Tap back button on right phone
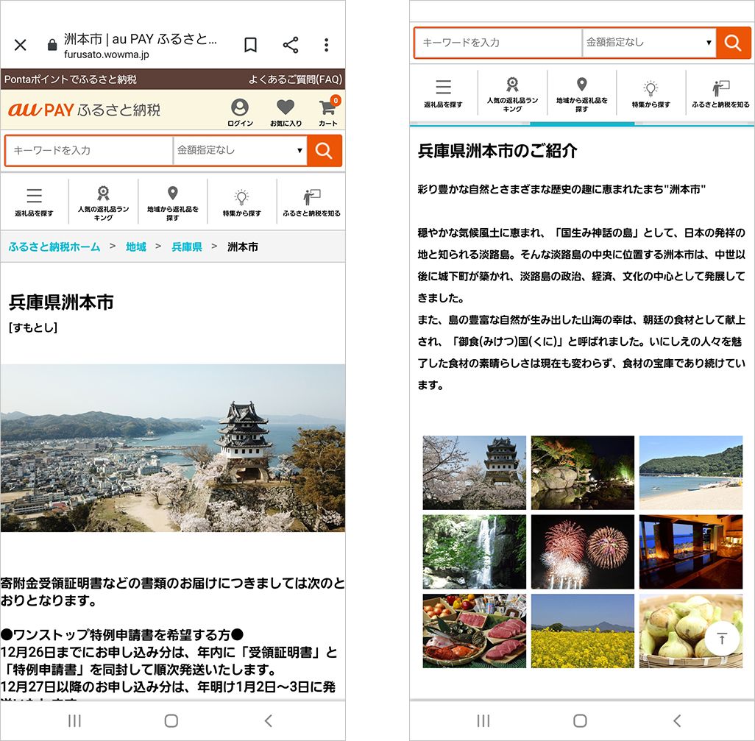Screen dimensions: 755x741 click(x=677, y=720)
